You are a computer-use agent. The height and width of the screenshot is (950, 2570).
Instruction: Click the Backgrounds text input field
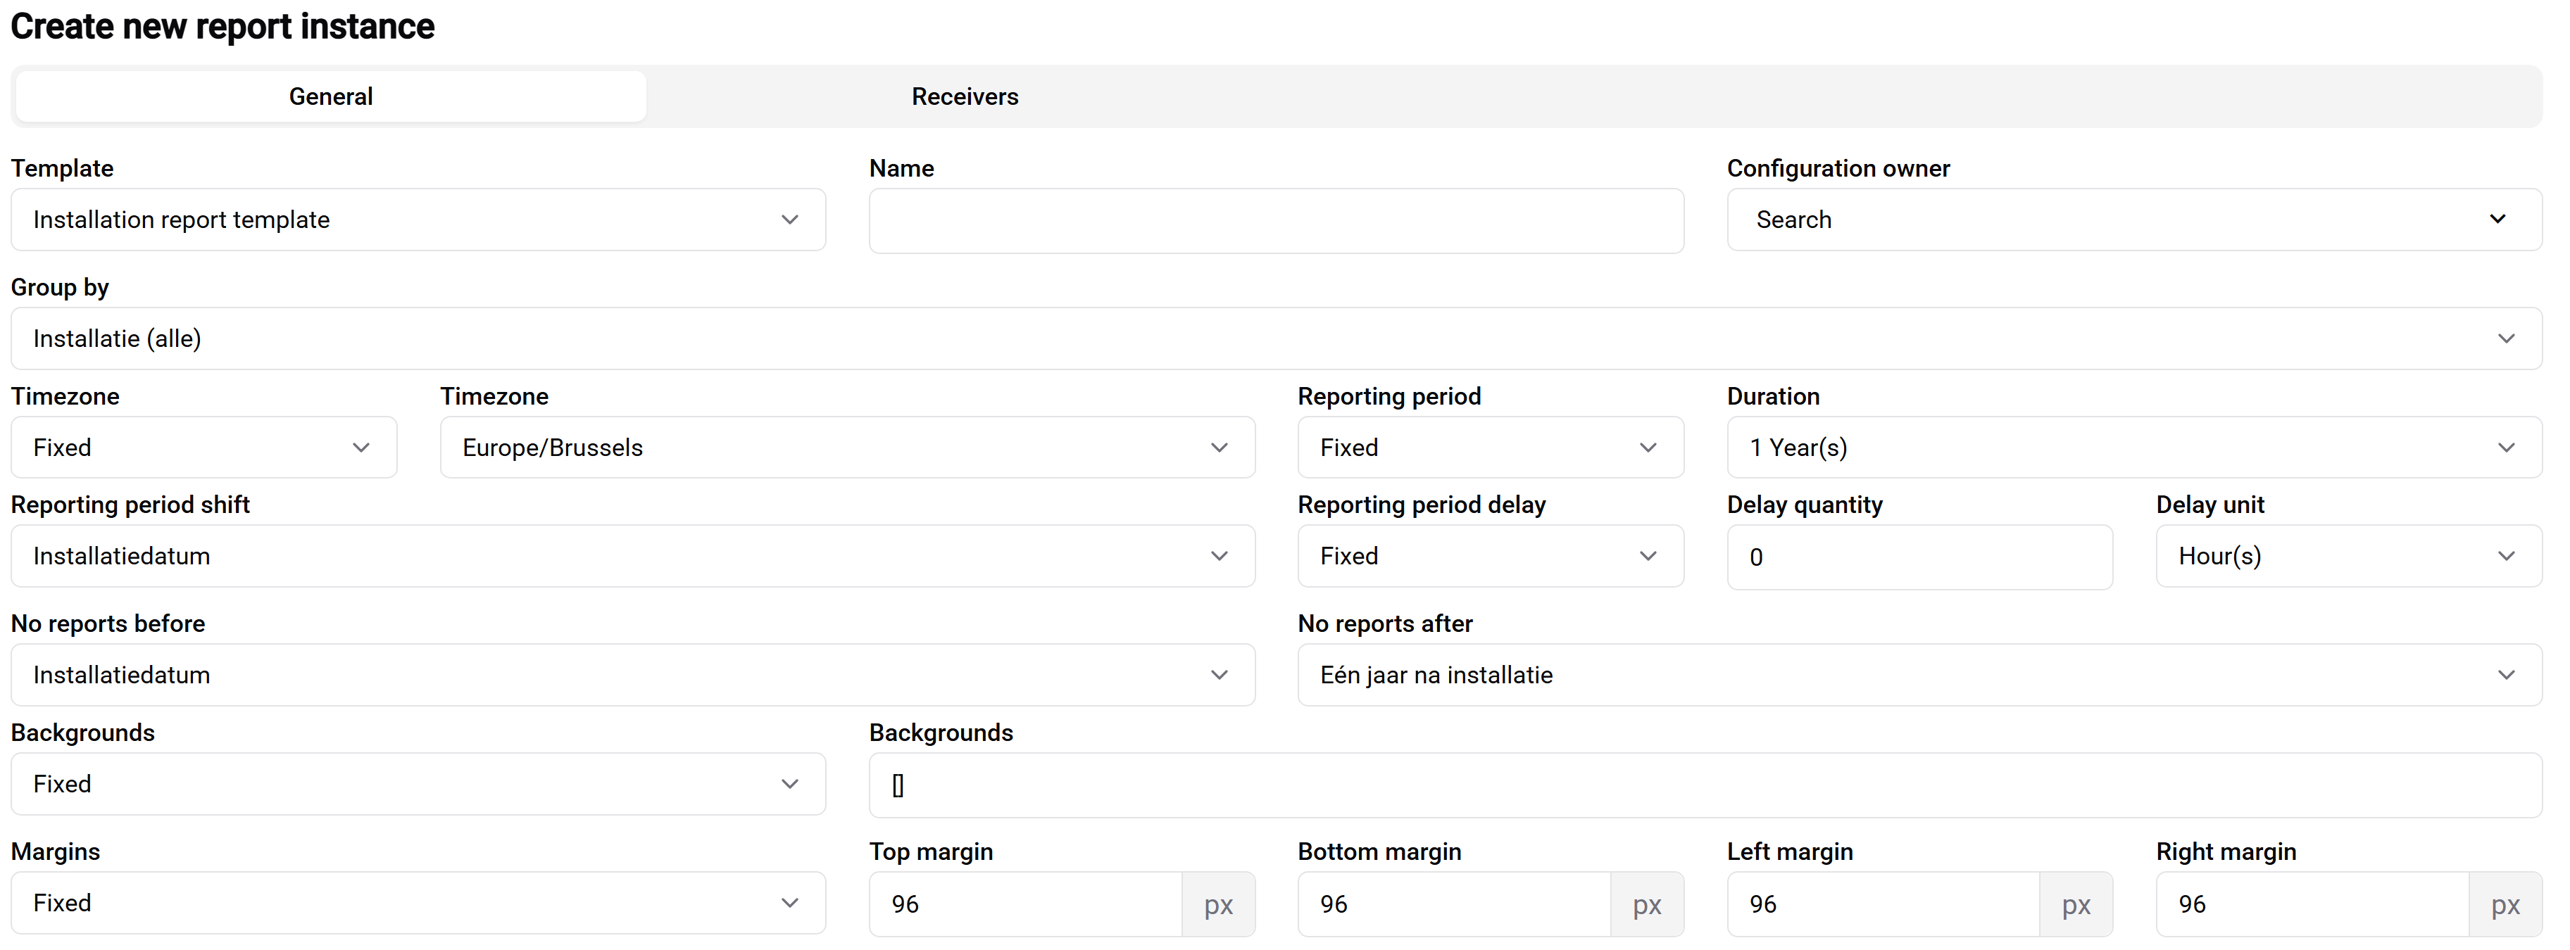pyautogui.click(x=1704, y=785)
